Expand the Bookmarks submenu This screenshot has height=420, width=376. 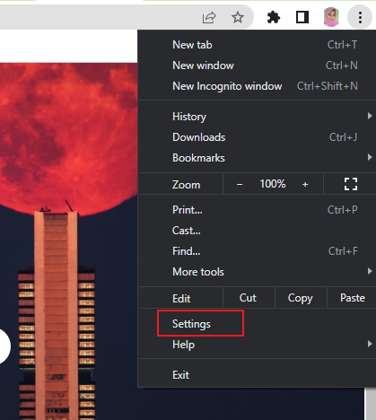coord(258,158)
